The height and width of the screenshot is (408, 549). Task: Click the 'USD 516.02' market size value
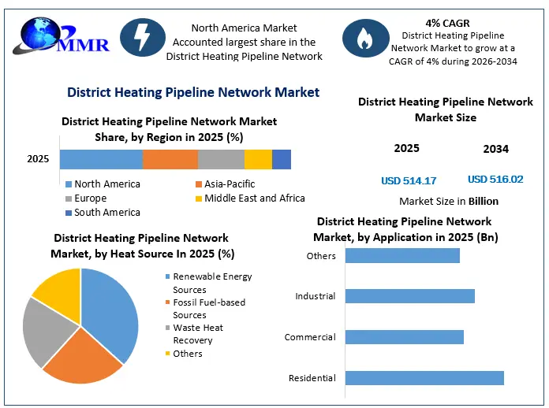pyautogui.click(x=495, y=180)
